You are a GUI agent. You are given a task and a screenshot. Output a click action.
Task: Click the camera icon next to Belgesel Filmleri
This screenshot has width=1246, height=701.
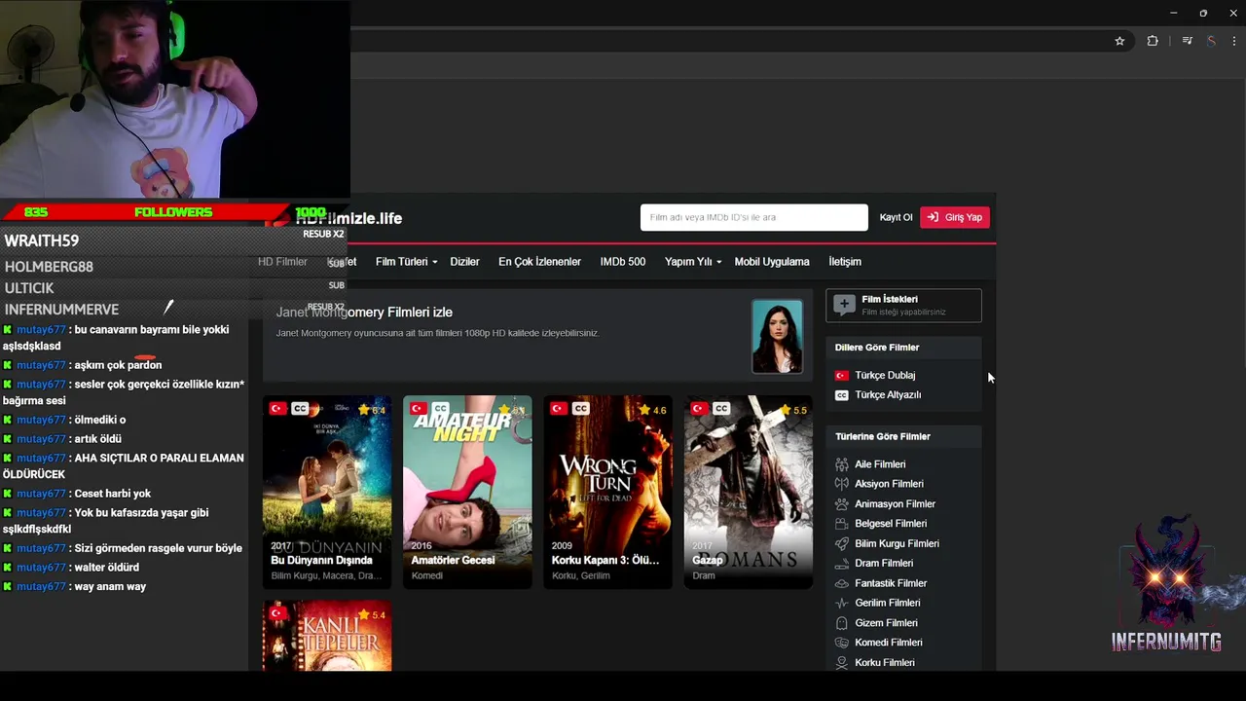coord(842,524)
